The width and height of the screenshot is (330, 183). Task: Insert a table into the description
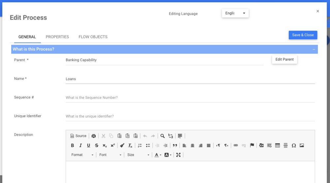coord(278,145)
